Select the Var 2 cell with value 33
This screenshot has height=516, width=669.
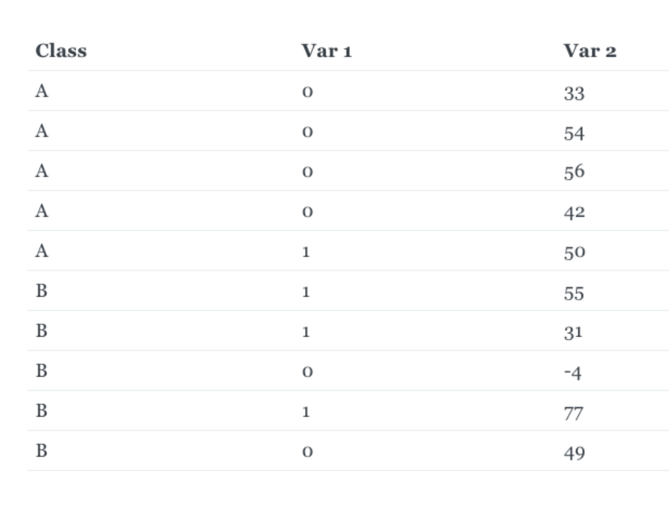[x=574, y=93]
